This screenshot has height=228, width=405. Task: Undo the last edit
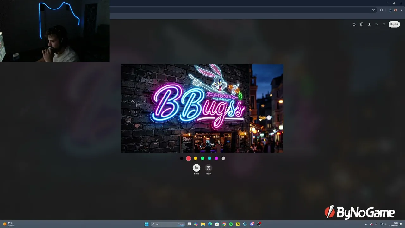377,24
